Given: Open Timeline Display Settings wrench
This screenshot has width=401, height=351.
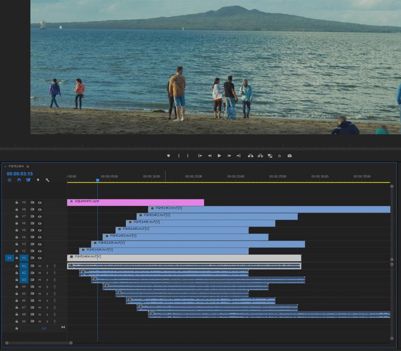Looking at the screenshot, I should click(47, 180).
